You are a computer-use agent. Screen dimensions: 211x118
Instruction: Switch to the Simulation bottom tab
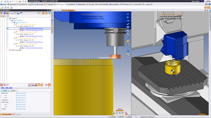[x=17, y=114]
